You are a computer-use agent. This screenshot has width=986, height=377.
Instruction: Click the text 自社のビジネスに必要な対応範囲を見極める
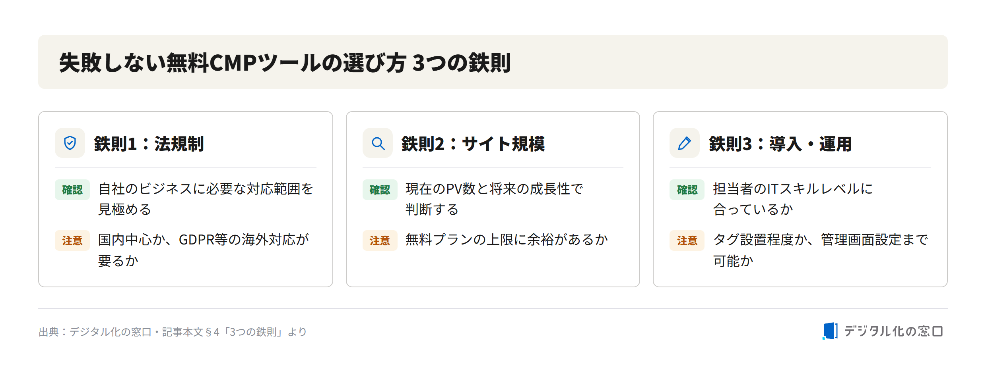(206, 199)
